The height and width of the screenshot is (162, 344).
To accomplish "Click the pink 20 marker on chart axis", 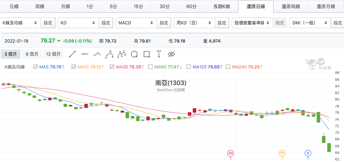I will [230, 153].
